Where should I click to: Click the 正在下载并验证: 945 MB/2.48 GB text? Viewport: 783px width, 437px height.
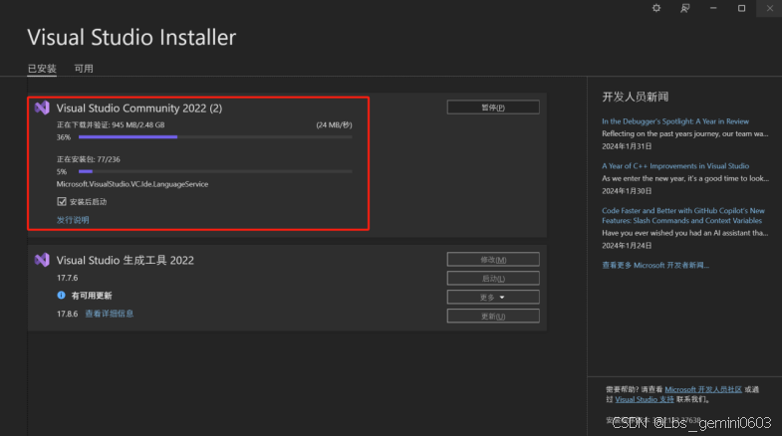pos(111,124)
